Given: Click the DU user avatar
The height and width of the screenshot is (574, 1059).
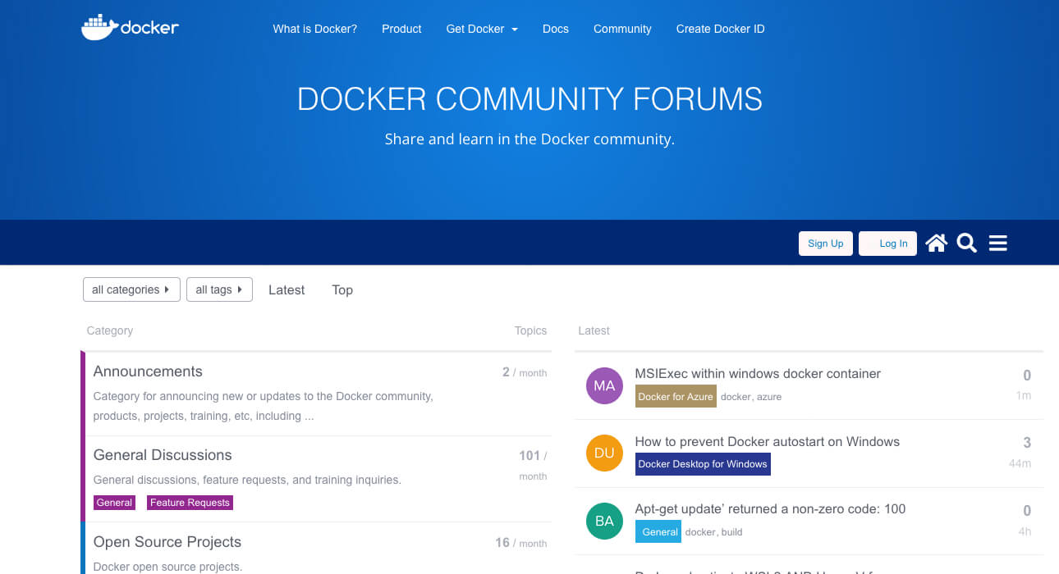Looking at the screenshot, I should click(x=604, y=453).
